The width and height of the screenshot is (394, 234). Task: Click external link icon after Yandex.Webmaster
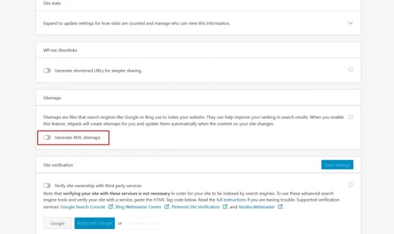(x=280, y=207)
